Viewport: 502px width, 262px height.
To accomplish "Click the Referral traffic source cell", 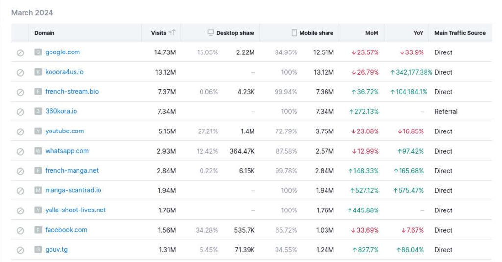I will [x=446, y=112].
